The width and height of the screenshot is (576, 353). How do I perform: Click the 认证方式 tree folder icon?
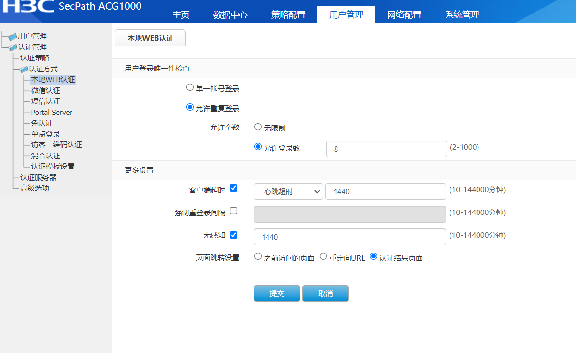(x=24, y=69)
